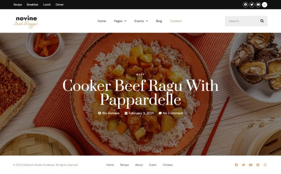Expand the Events dropdown menu
This screenshot has width=281, height=174.
141,21
